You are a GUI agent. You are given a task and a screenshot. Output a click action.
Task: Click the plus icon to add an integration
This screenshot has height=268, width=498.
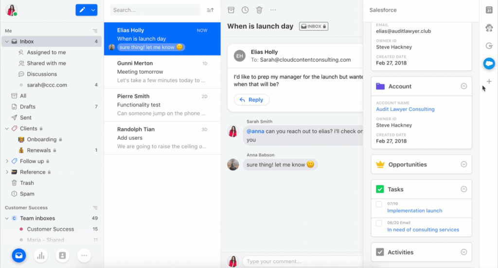pos(489,82)
